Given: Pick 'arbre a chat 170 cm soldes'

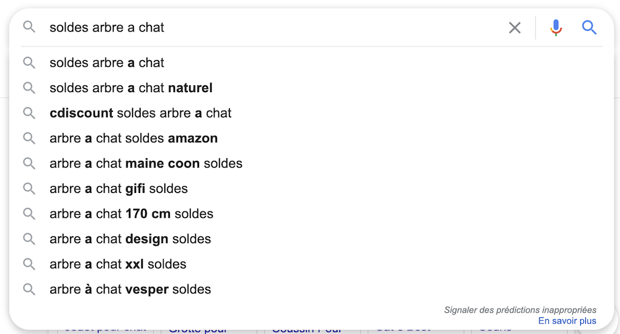Looking at the screenshot, I should tap(312, 214).
